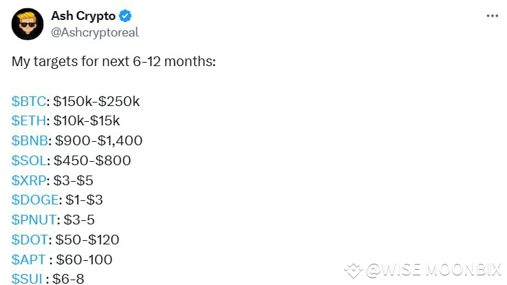
Task: Click the $900-$1,400 price target text
Action: pyautogui.click(x=98, y=141)
